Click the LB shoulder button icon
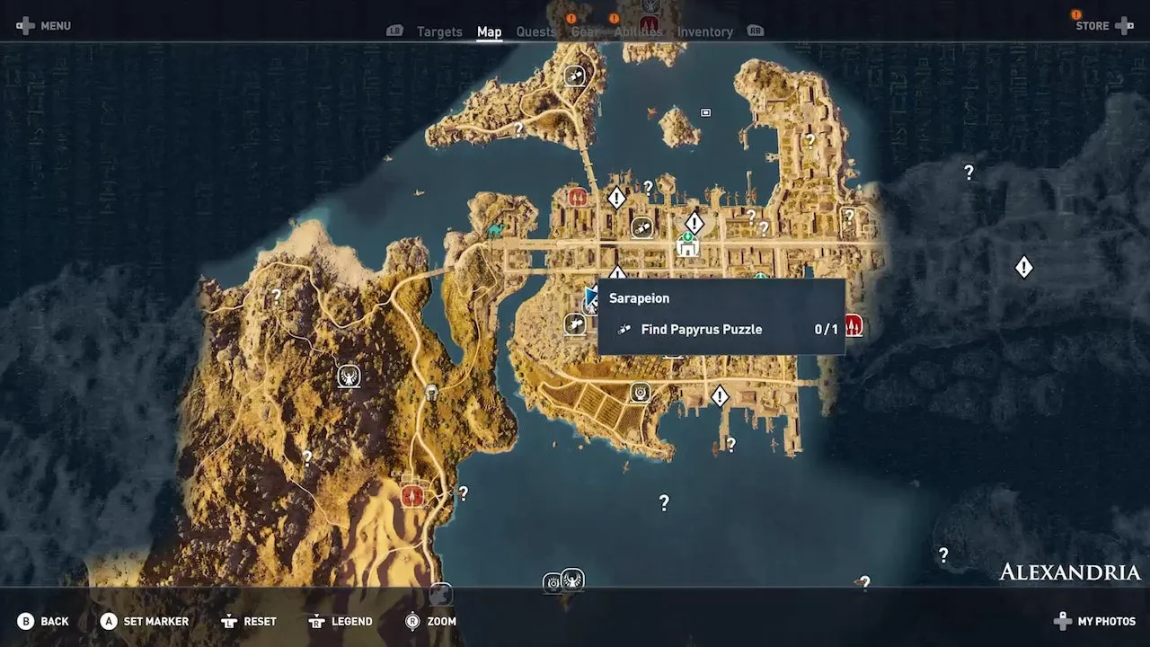The image size is (1150, 647). coord(394,31)
